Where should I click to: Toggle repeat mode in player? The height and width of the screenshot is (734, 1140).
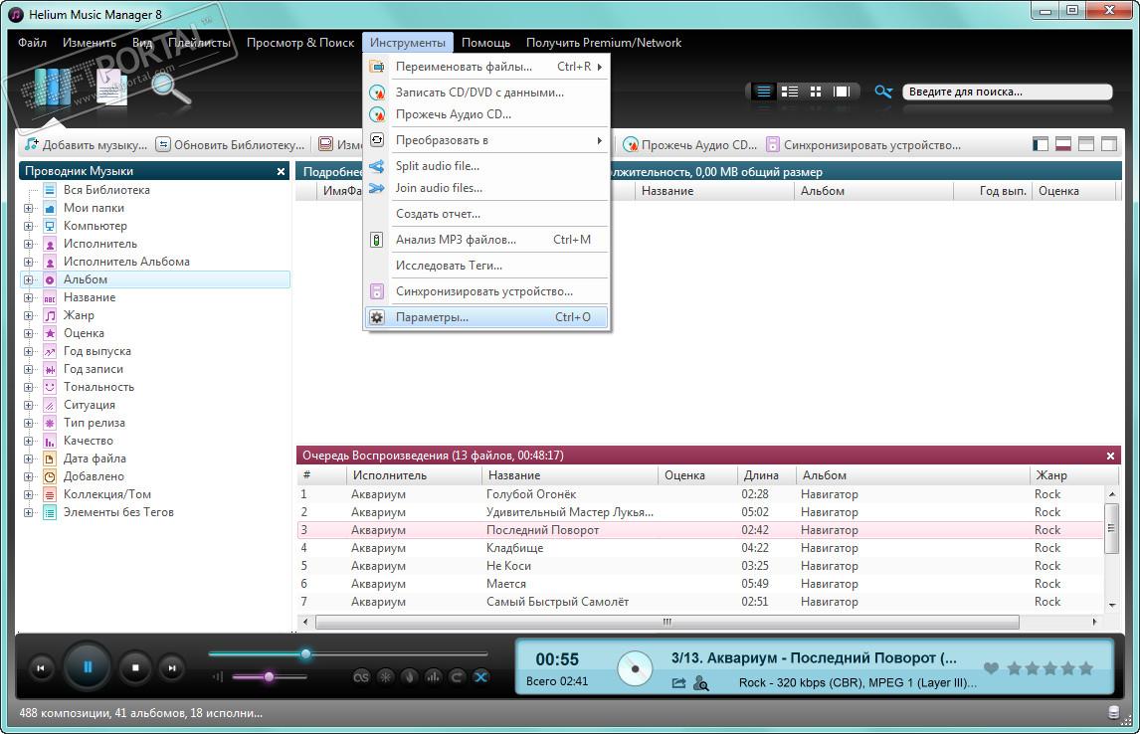click(457, 676)
